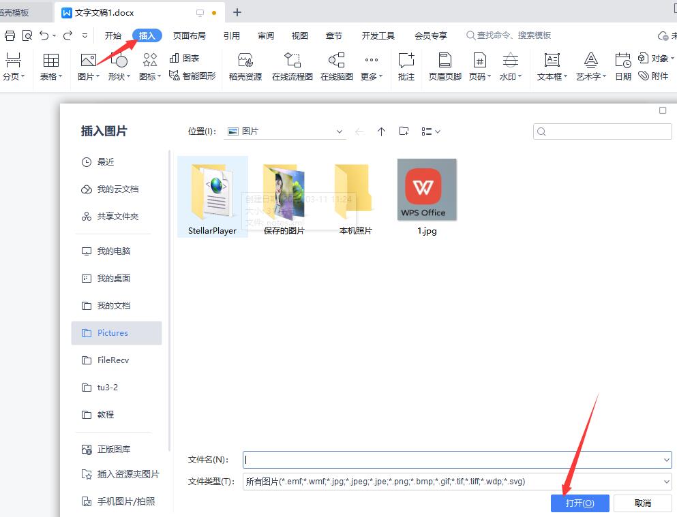This screenshot has width=677, height=517.
Task: Click the 打开 open button
Action: 580,503
